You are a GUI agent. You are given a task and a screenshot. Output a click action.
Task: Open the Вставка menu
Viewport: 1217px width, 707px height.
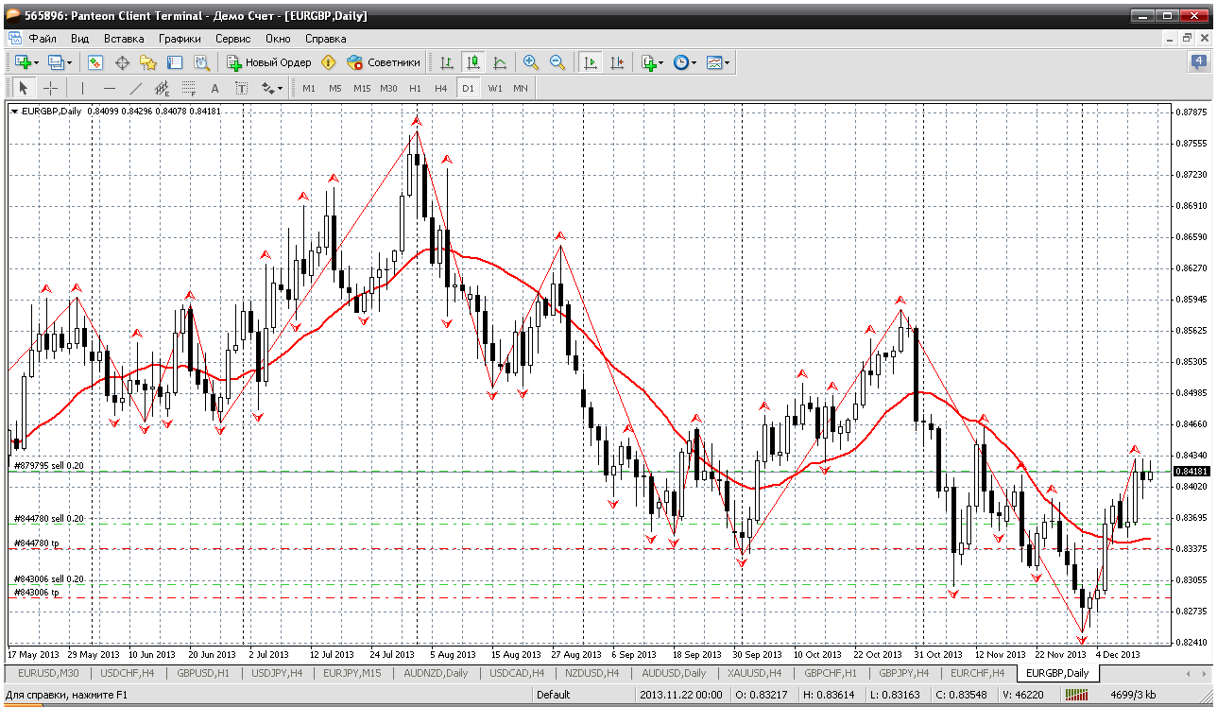click(x=124, y=39)
